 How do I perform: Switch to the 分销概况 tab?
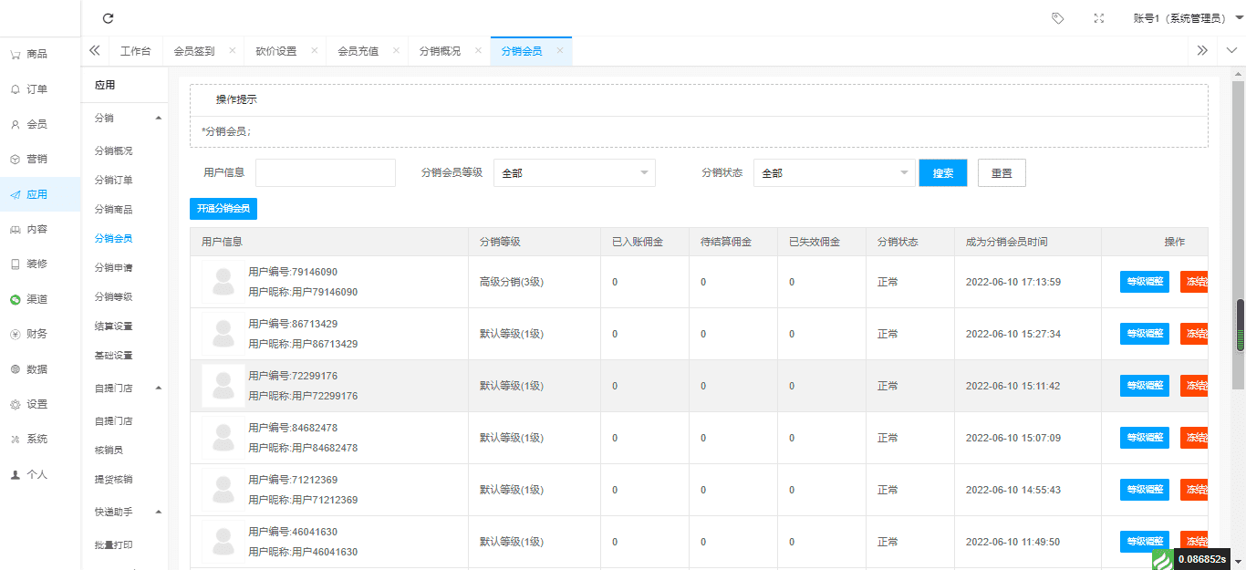coord(440,51)
